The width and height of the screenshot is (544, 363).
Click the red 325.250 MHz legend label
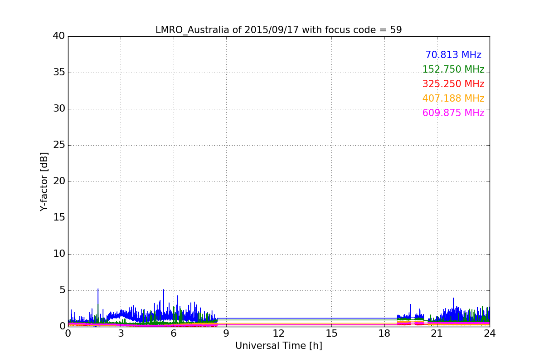[453, 84]
